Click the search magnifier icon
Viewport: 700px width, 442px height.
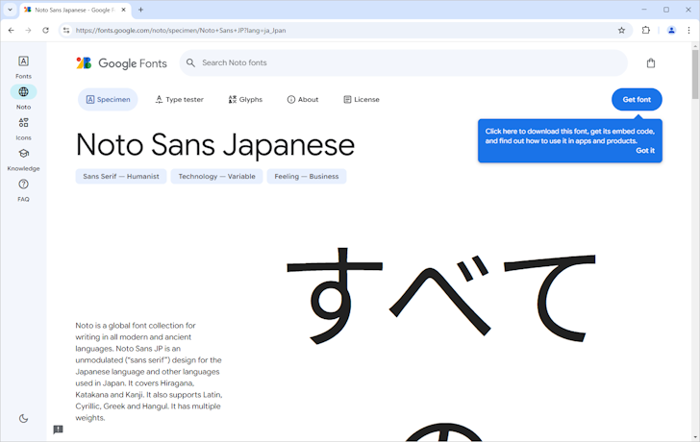click(190, 62)
